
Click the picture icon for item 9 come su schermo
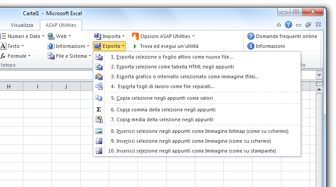click(x=99, y=141)
